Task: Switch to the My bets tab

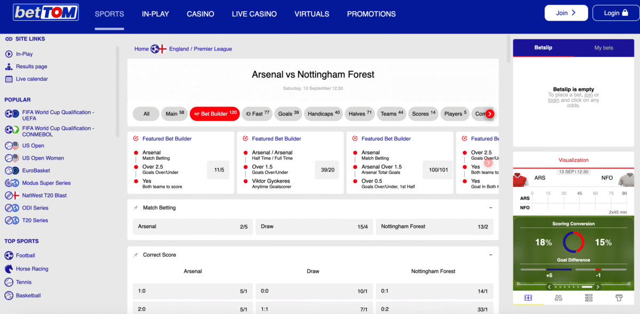Action: 604,48
